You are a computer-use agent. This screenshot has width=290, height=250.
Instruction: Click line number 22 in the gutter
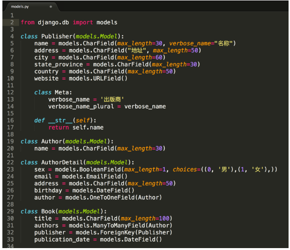pyautogui.click(x=11, y=162)
